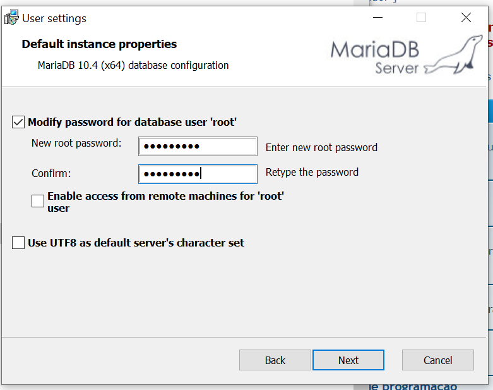Enable UTF8 as default server character set
This screenshot has width=493, height=390.
[19, 243]
